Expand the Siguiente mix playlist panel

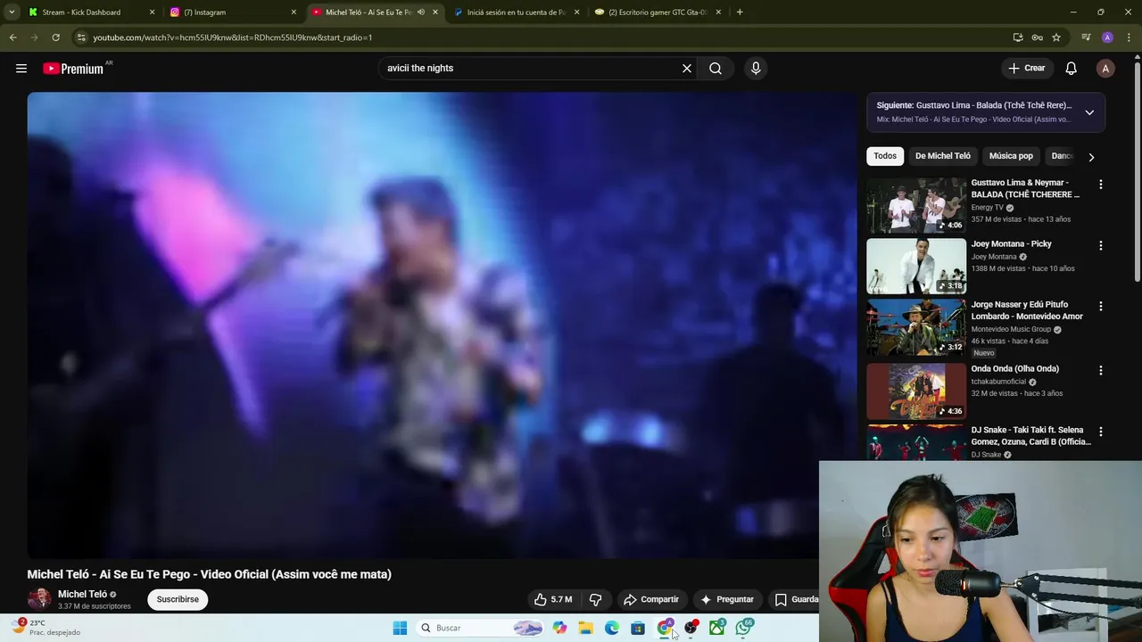(1089, 112)
